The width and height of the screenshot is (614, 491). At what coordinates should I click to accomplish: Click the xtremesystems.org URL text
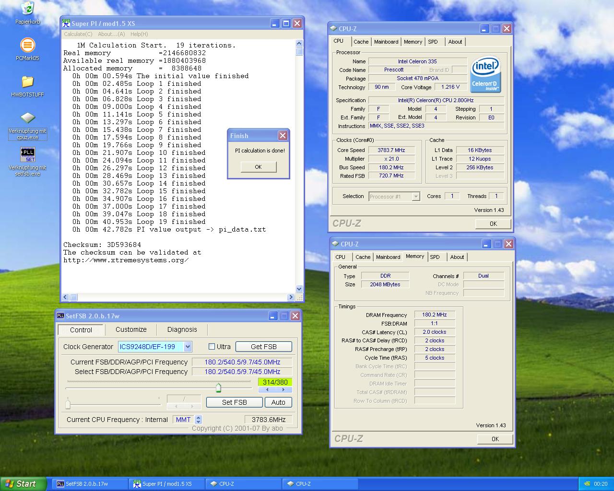(x=126, y=260)
